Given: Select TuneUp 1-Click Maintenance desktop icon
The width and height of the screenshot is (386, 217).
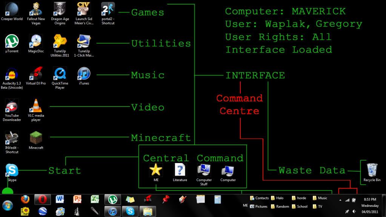Looking at the screenshot, I should pos(84,46).
